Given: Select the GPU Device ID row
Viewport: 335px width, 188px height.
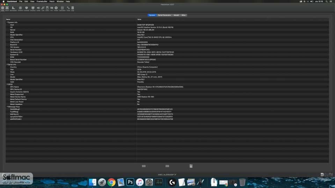Looking at the screenshot, I should pyautogui.click(x=167, y=89).
